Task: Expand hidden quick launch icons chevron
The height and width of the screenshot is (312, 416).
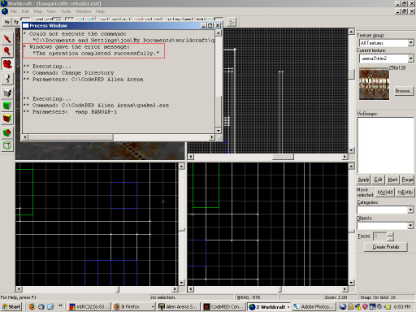Action: [60, 306]
